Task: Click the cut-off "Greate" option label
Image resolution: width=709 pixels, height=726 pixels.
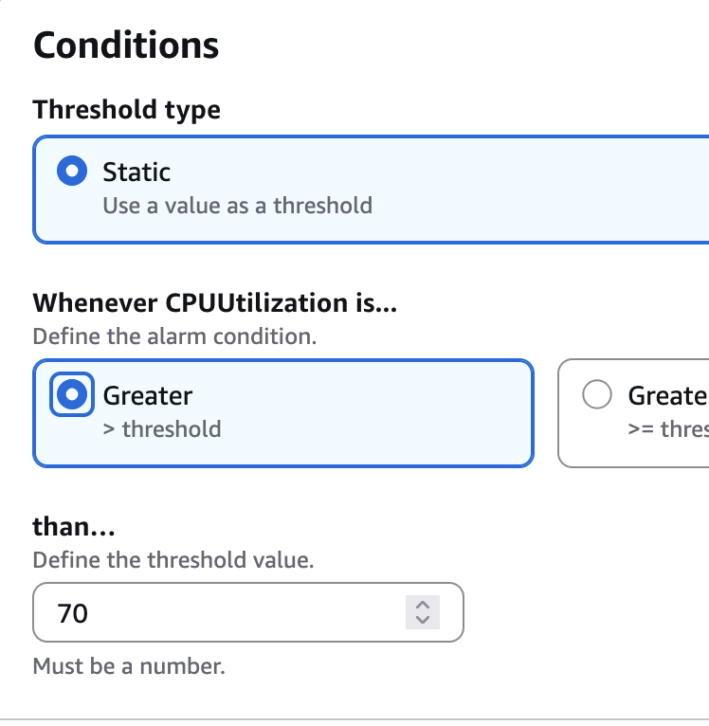Action: pyautogui.click(x=667, y=395)
